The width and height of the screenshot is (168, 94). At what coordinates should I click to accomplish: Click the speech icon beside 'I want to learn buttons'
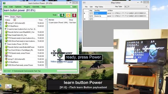point(6,29)
